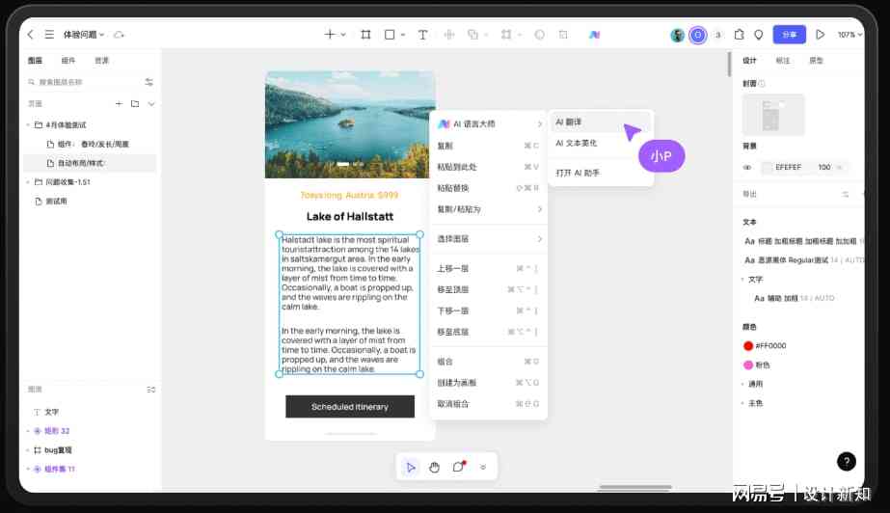Screen dimensions: 890x513
Task: Open the insert tool dropdown arrow
Action: pos(343,35)
